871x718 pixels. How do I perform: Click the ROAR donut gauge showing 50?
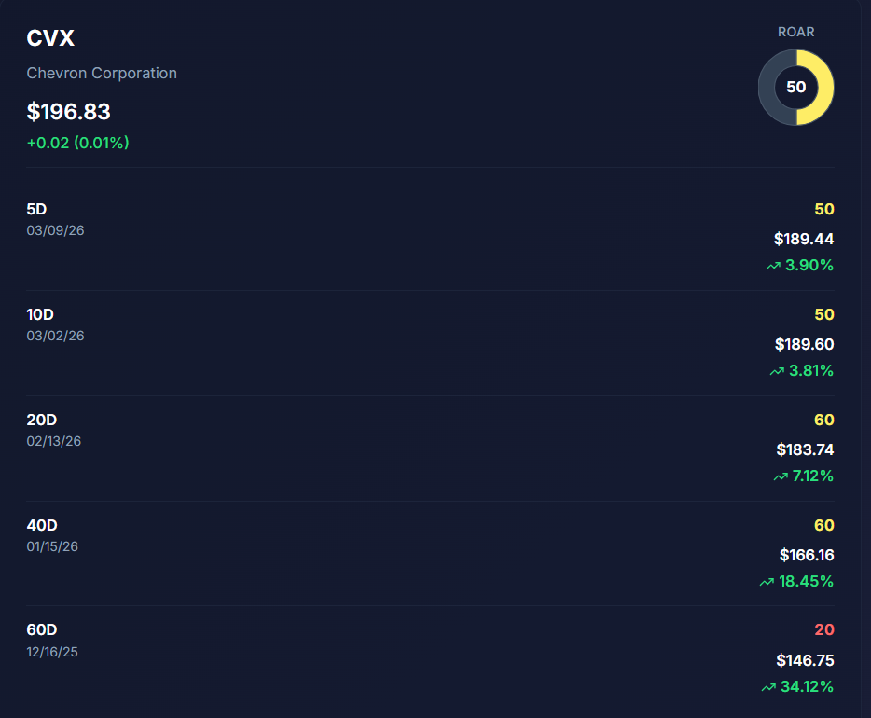[x=795, y=88]
